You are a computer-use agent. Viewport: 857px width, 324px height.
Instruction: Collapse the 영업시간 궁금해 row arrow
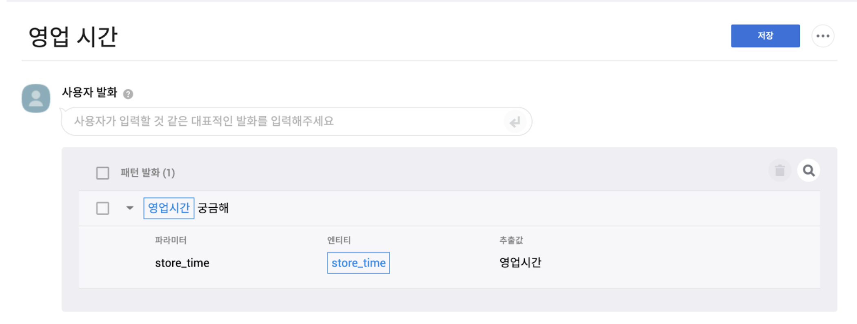click(130, 208)
